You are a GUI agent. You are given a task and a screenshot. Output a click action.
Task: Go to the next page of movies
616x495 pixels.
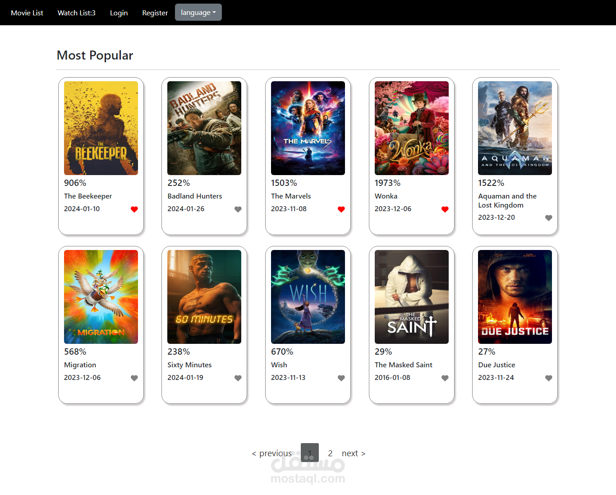(354, 453)
